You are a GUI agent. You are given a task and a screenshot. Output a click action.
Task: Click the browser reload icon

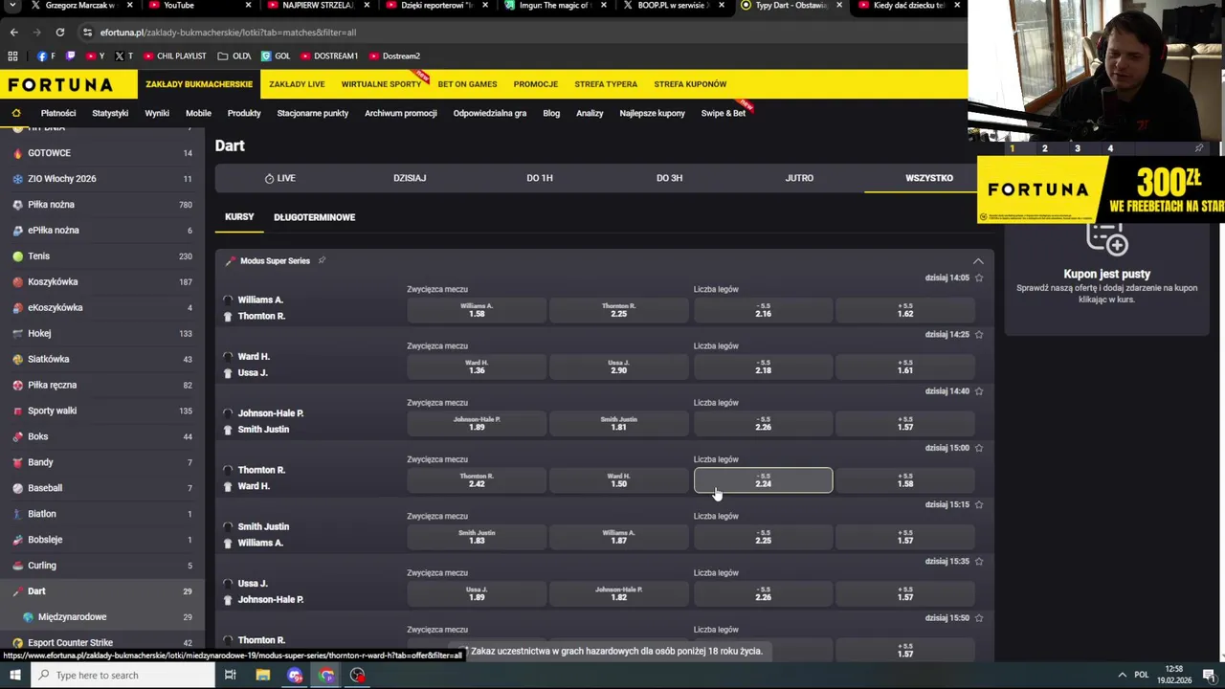59,33
